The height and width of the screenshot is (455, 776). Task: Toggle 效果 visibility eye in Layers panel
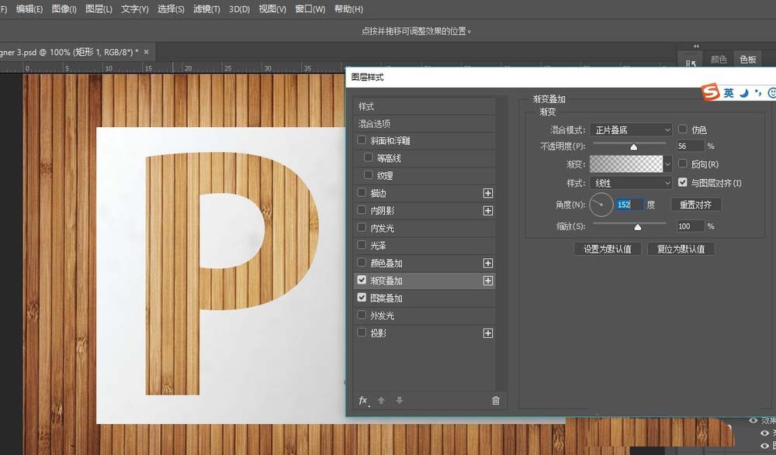point(753,420)
